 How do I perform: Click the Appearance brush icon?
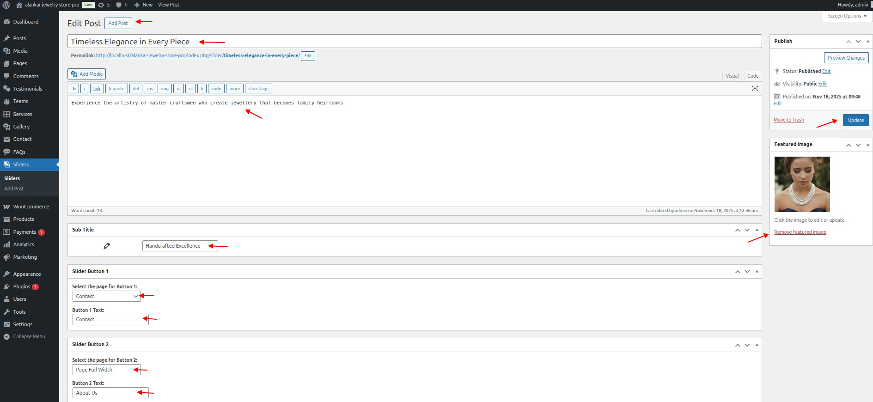6,274
